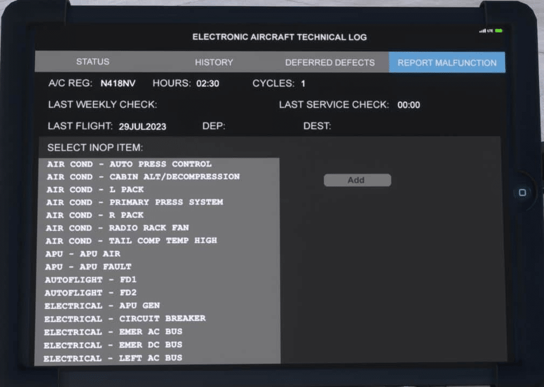Pick AIR COND - PRIMARY PRESS SYSTEM
Image resolution: width=544 pixels, height=387 pixels.
click(134, 202)
